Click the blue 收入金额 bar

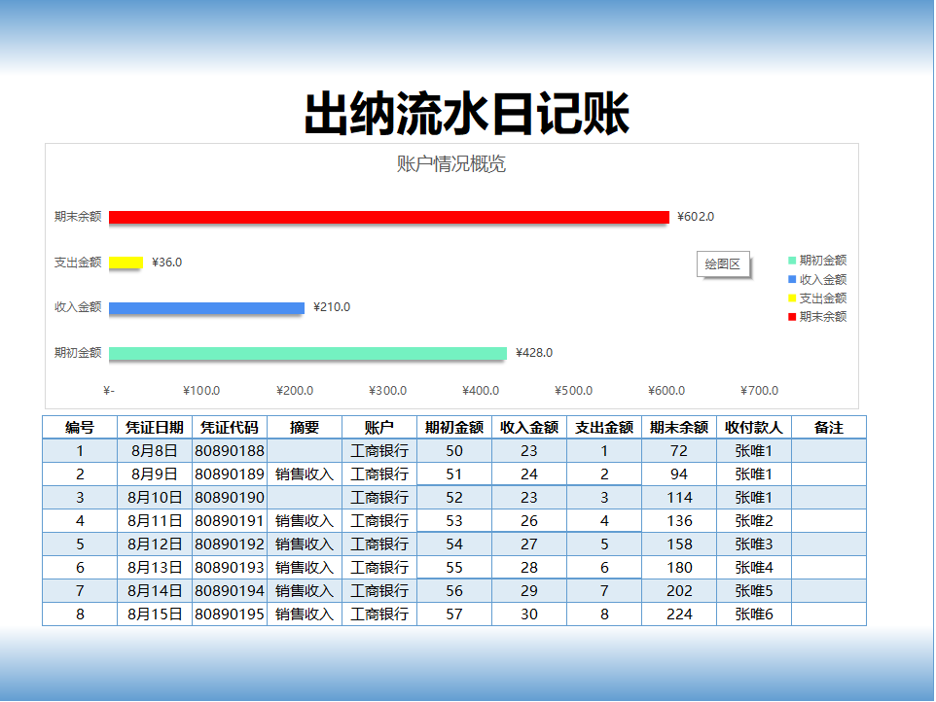pyautogui.click(x=206, y=308)
